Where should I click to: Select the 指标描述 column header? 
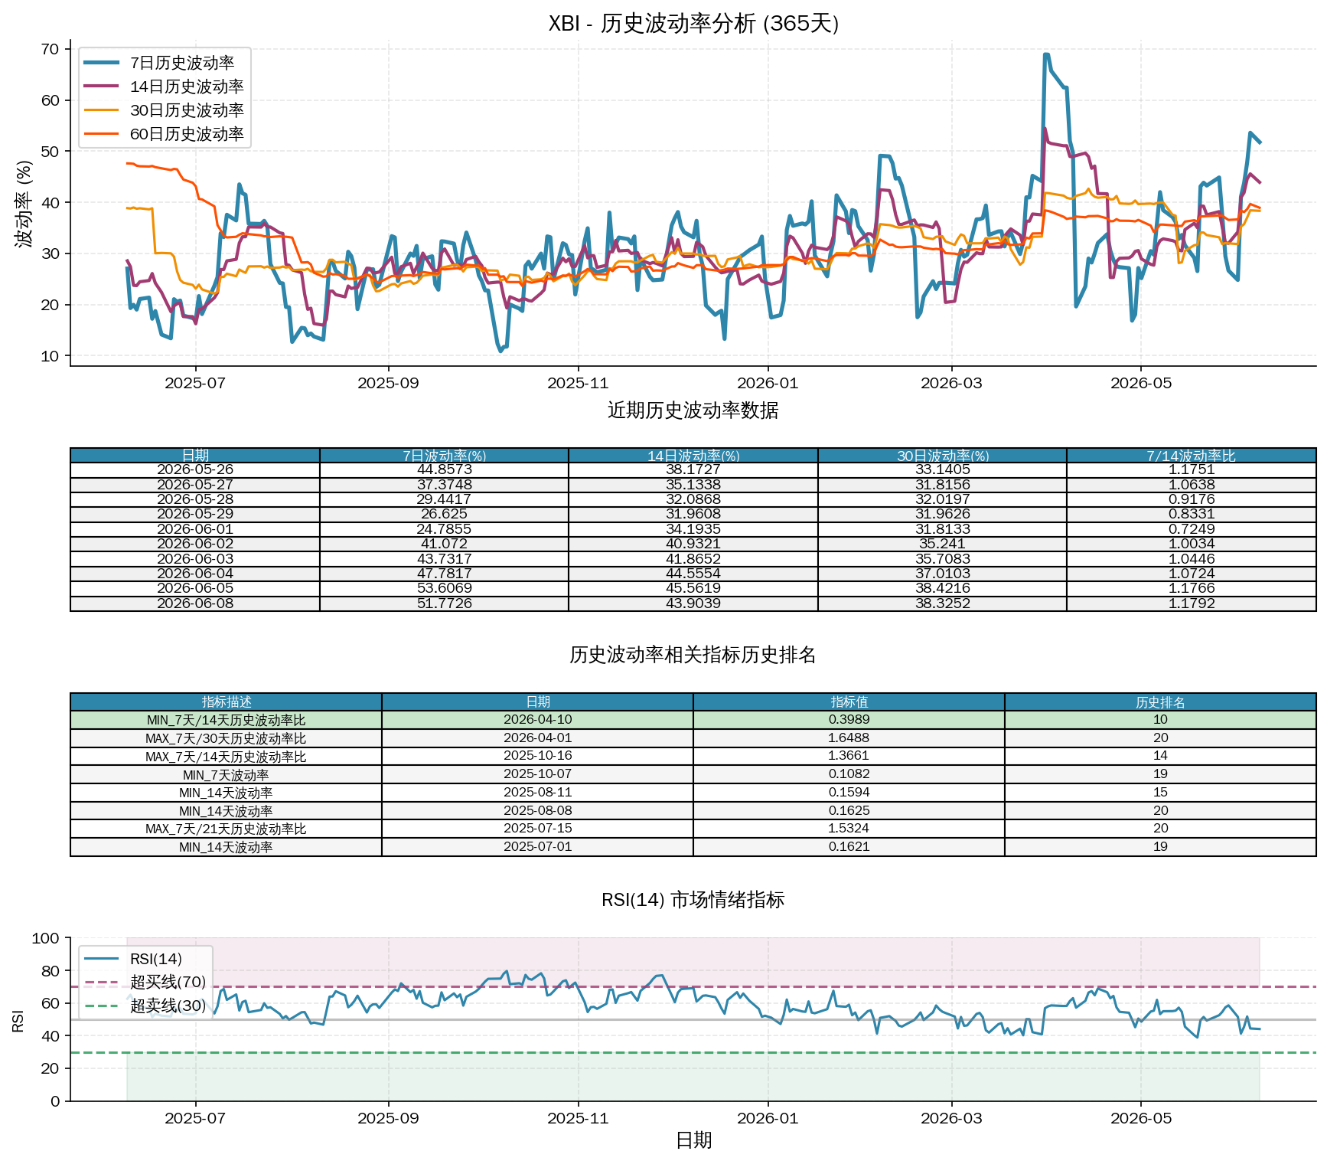pos(227,702)
